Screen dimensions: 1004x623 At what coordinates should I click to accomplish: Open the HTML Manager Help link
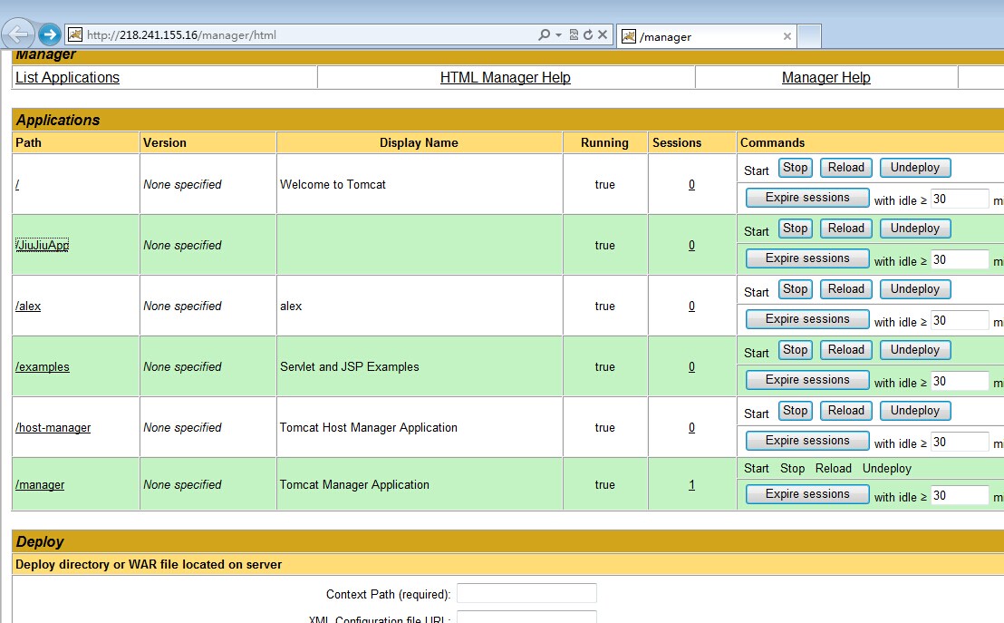click(x=506, y=78)
